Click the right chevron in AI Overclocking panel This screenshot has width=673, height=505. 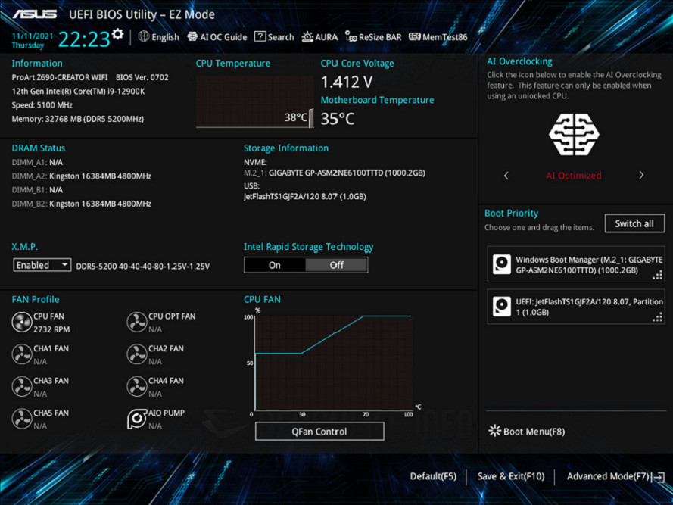pyautogui.click(x=641, y=175)
